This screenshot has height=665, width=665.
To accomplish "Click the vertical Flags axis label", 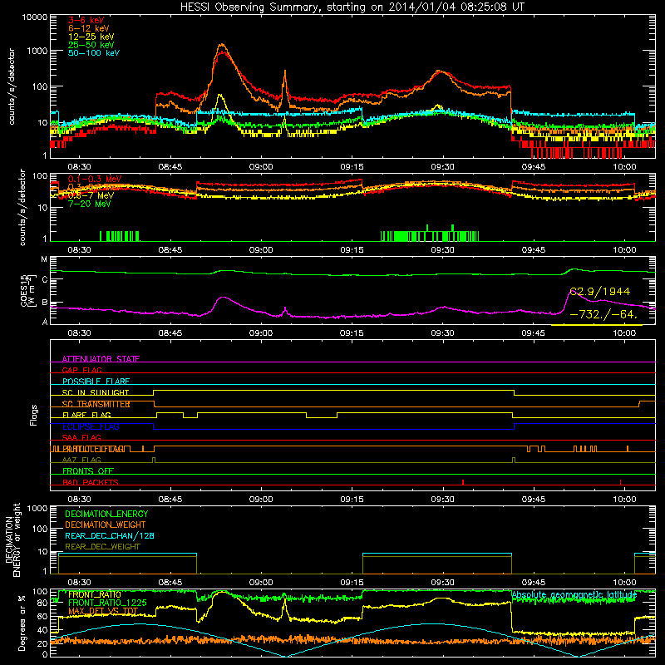I will (x=34, y=415).
